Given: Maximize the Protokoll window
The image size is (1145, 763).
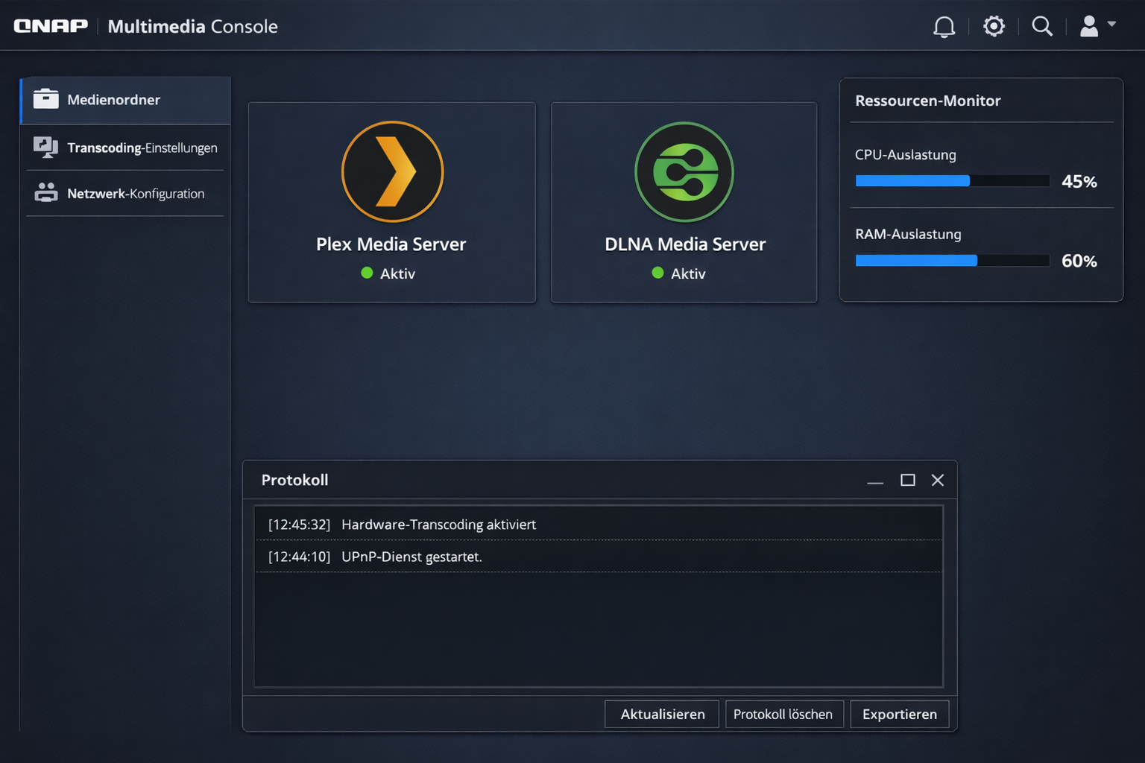Looking at the screenshot, I should pos(907,480).
